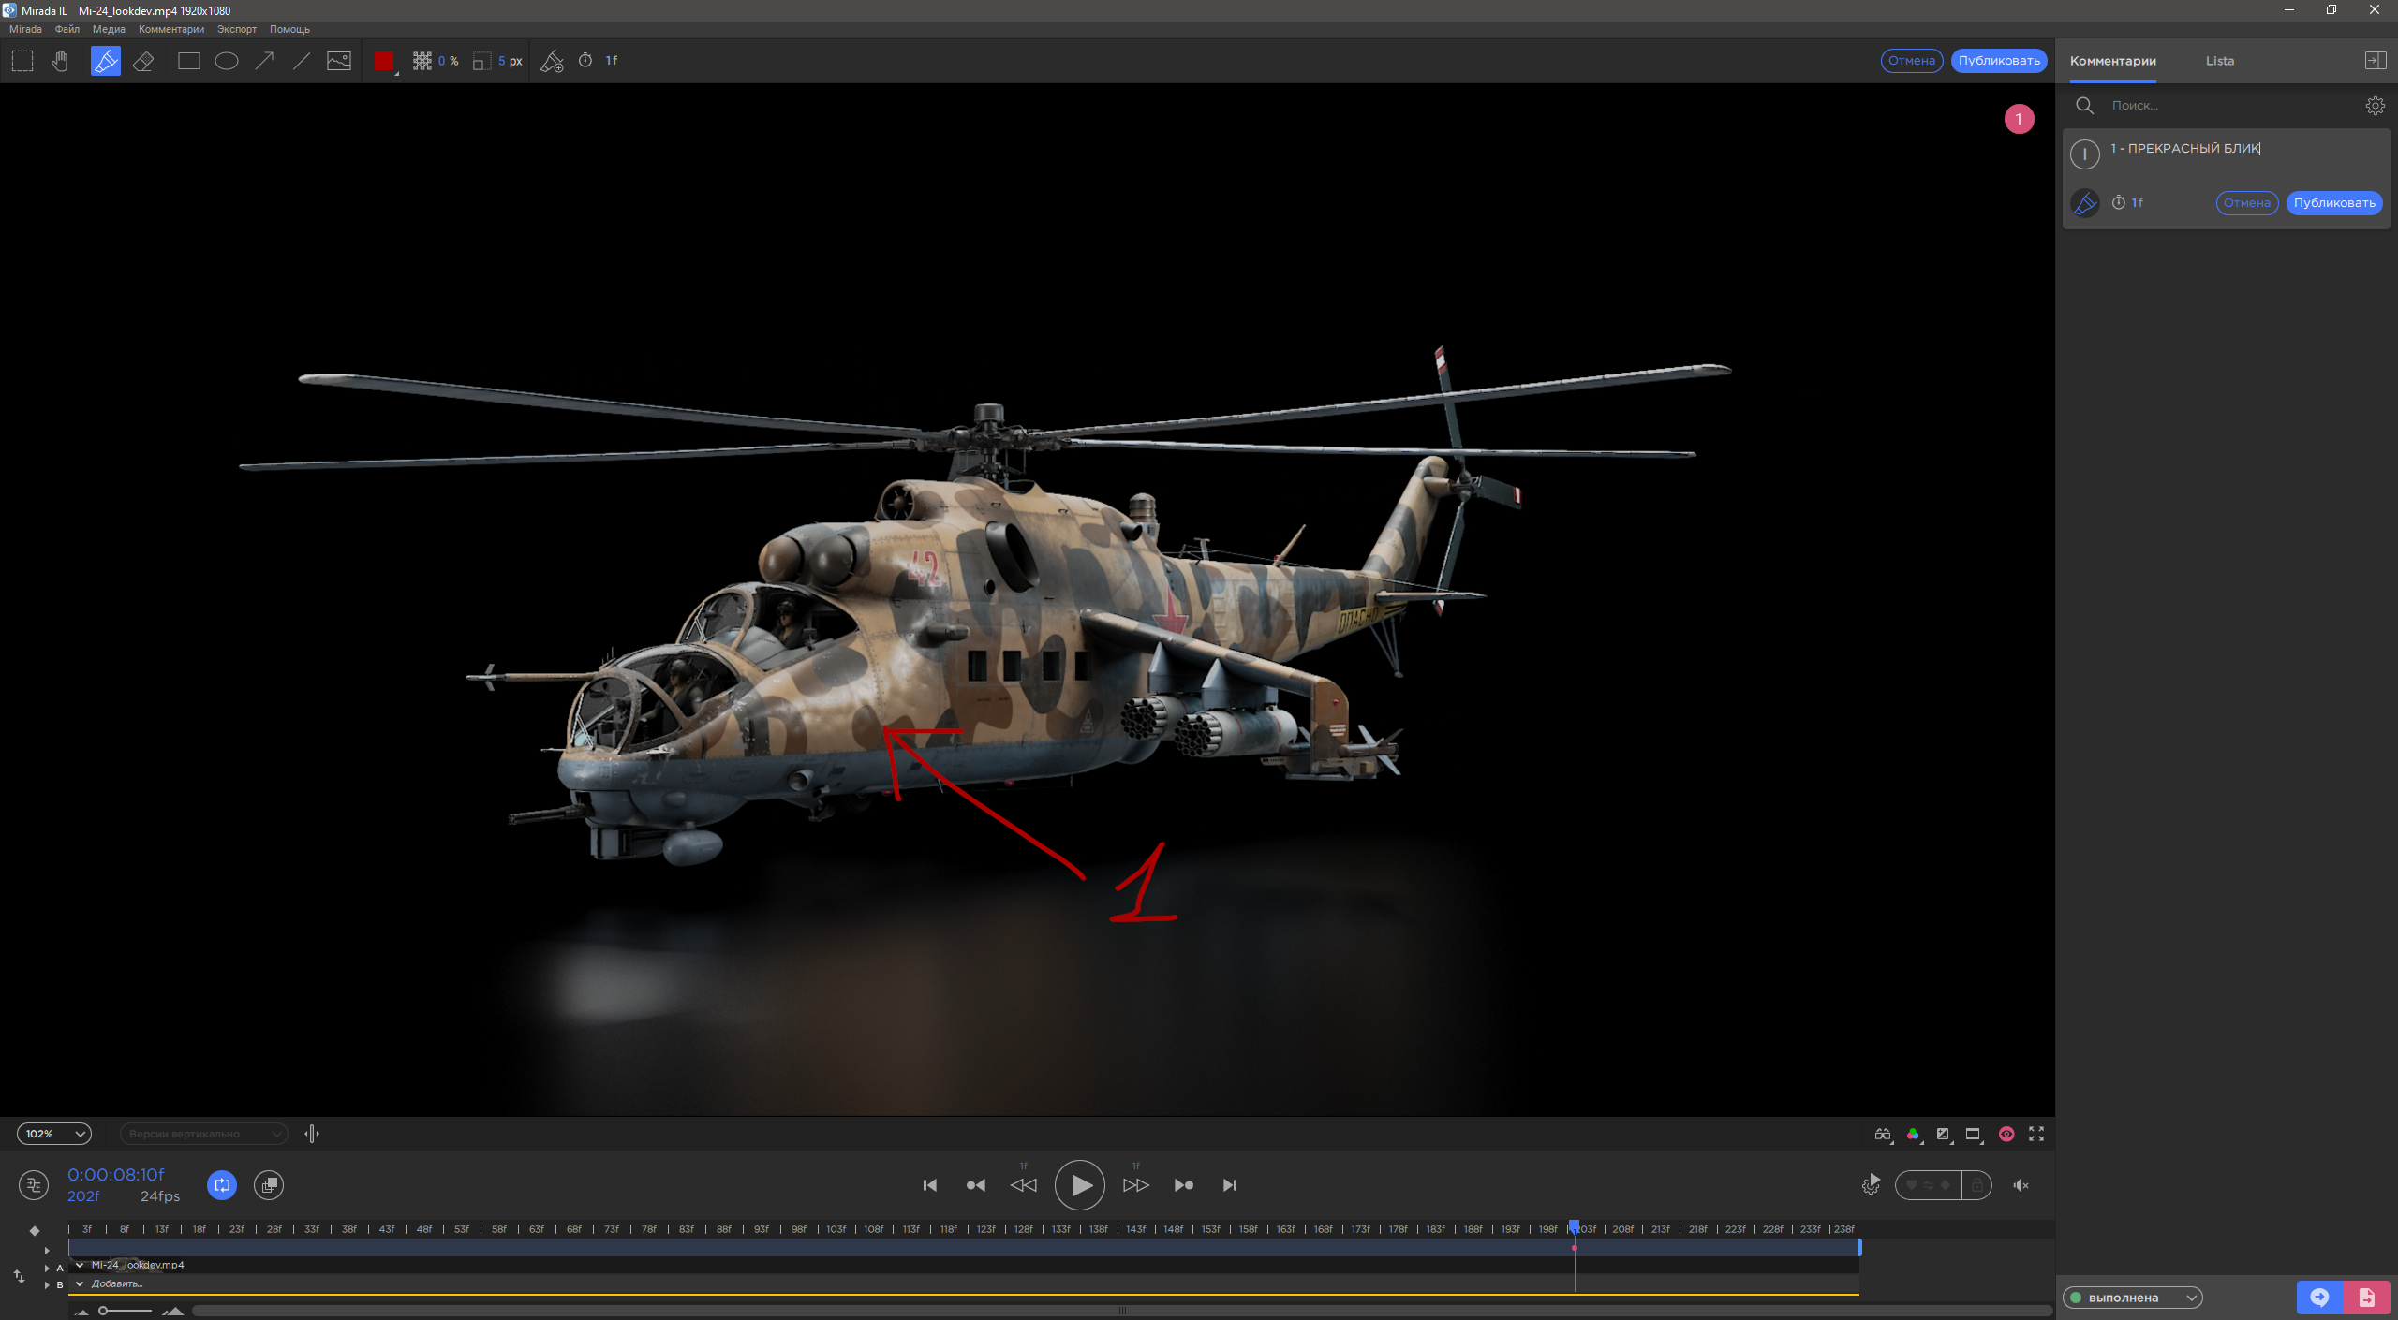Pick the arrow drawing tool
Viewport: 2398px width, 1320px height.
(265, 61)
